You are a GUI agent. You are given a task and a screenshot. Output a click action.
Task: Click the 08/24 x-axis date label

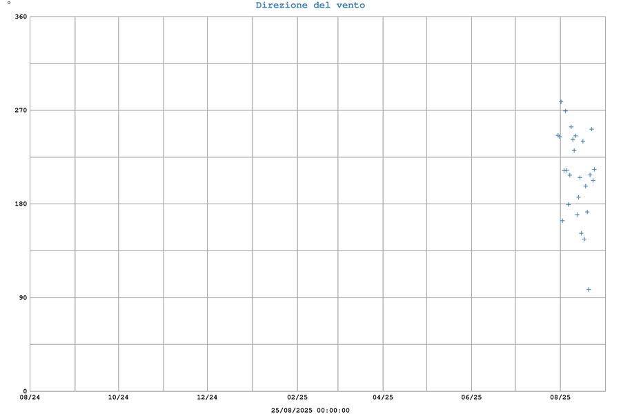30,397
